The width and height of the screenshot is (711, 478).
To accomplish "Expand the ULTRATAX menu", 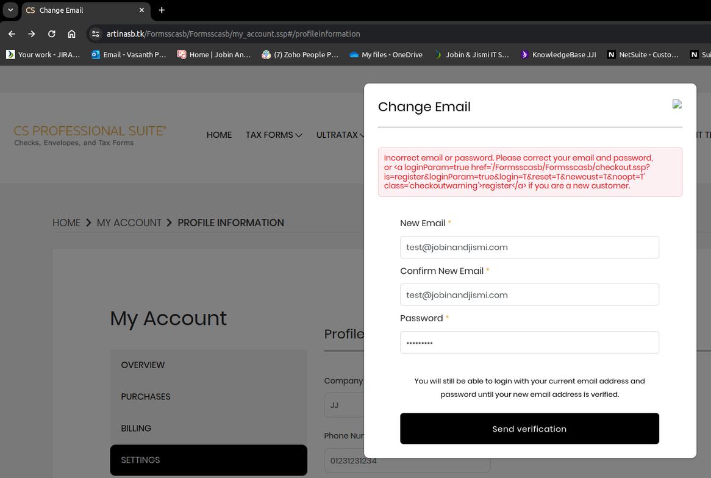I will pos(340,135).
